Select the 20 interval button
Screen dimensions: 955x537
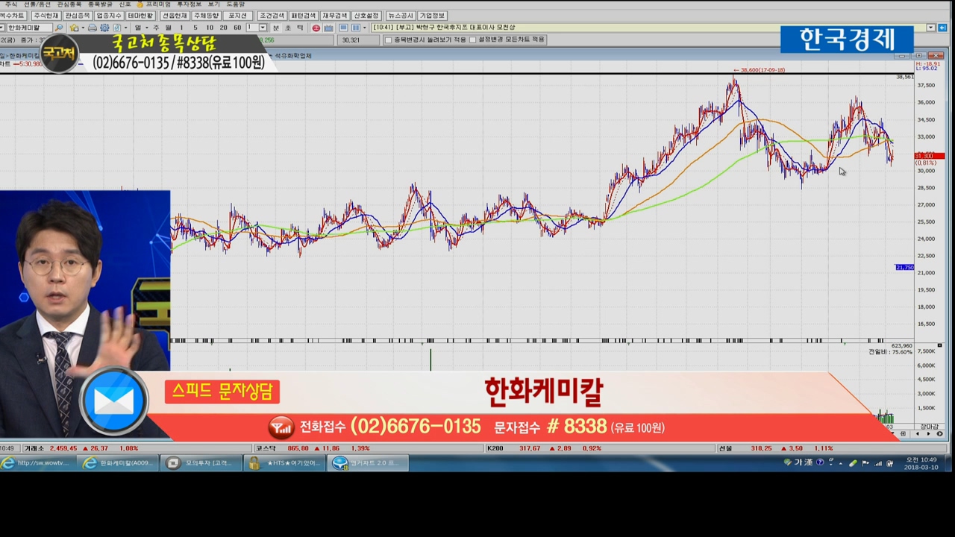point(223,28)
